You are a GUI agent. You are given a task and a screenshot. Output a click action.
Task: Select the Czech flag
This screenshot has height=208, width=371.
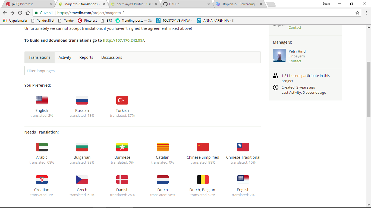click(x=82, y=180)
